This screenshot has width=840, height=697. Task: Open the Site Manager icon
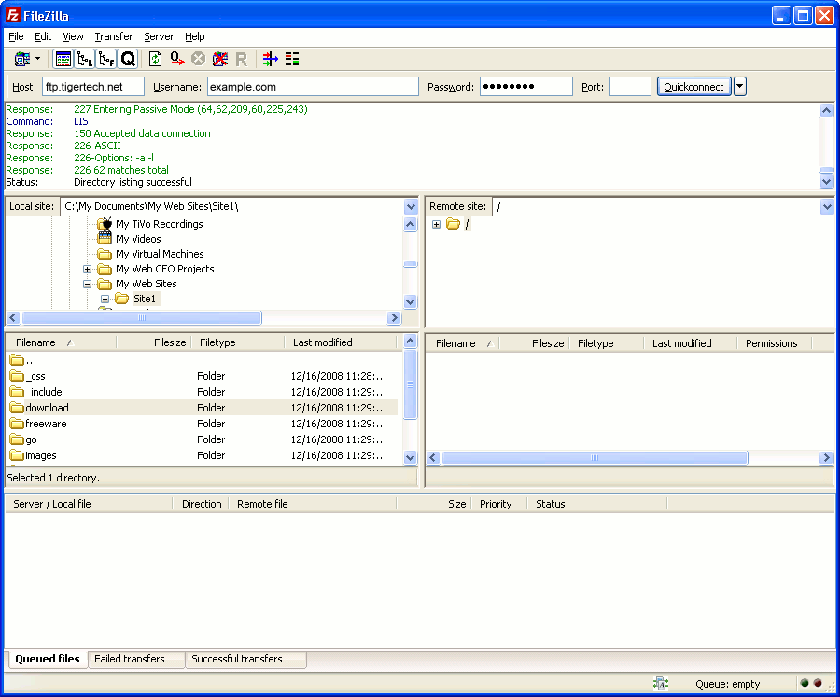(x=22, y=59)
